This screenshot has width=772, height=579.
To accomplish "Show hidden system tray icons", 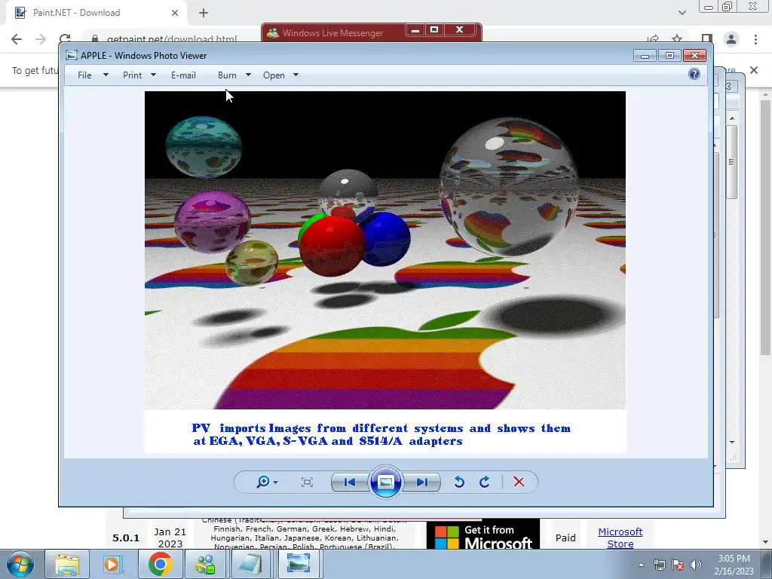I will click(641, 565).
